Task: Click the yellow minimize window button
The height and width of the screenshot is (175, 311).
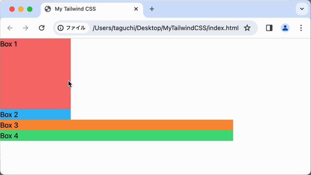Action: pyautogui.click(x=21, y=9)
